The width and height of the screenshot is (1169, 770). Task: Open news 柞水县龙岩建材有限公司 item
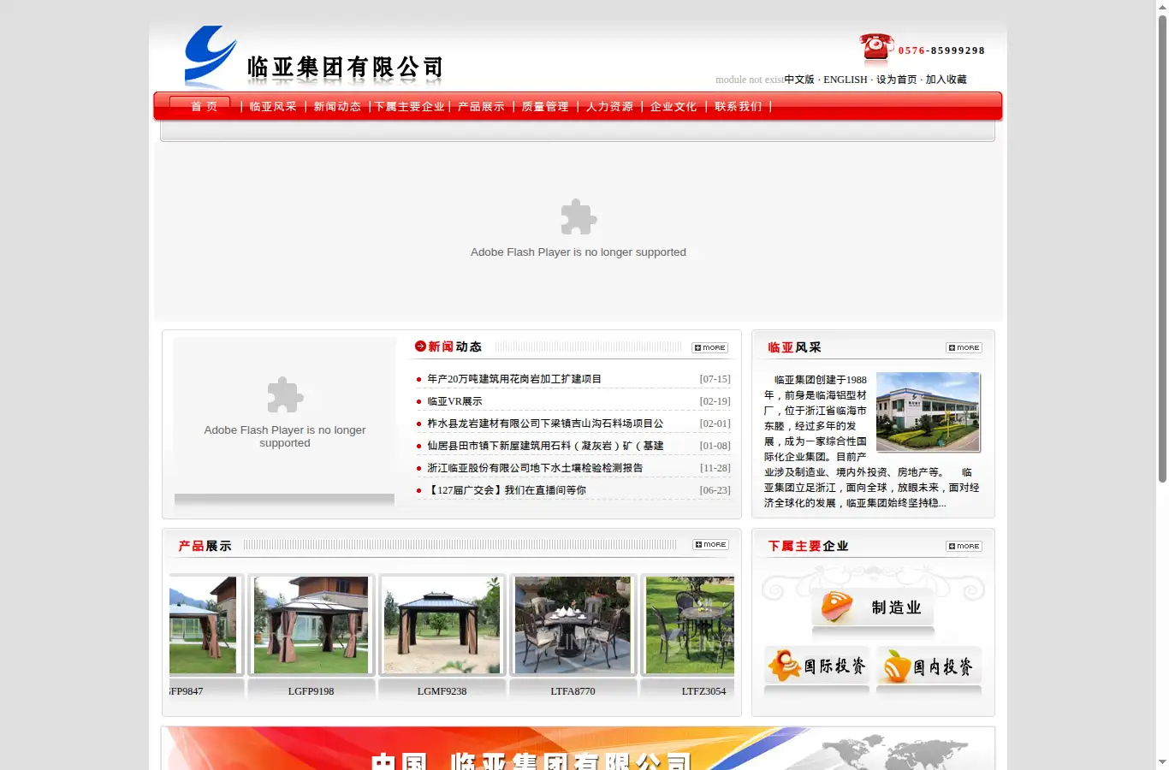(545, 423)
